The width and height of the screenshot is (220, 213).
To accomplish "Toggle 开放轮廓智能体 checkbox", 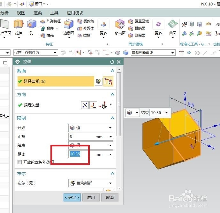I will coord(19,162).
